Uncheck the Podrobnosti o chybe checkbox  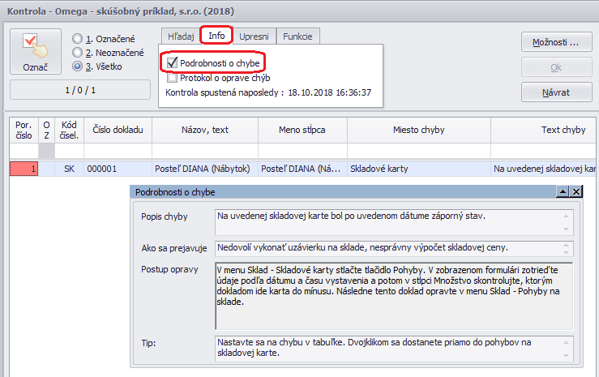[x=172, y=62]
